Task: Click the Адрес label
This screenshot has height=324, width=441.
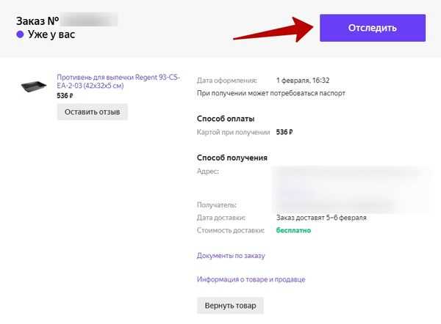Action: (208, 171)
